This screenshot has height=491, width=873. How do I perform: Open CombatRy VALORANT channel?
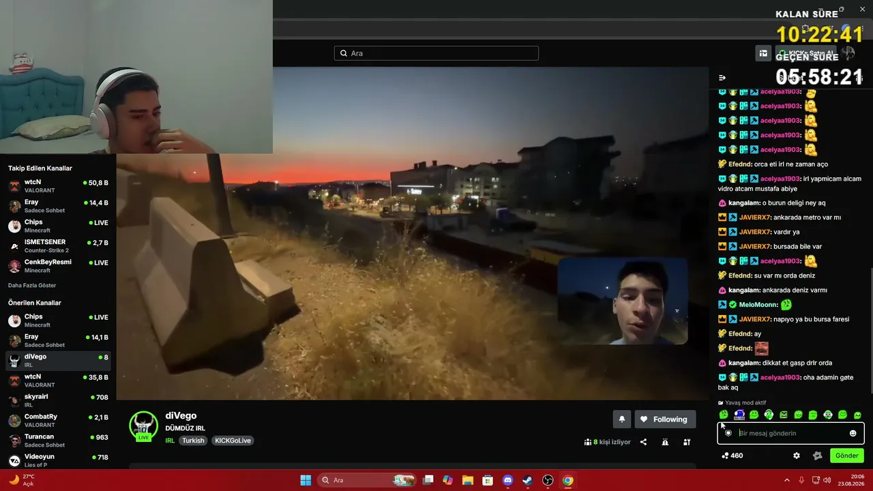point(58,420)
